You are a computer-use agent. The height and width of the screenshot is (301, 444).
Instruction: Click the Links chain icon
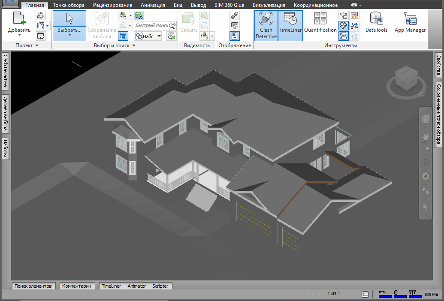235,15
